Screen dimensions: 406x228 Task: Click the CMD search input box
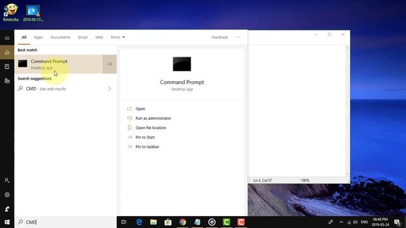coord(65,222)
